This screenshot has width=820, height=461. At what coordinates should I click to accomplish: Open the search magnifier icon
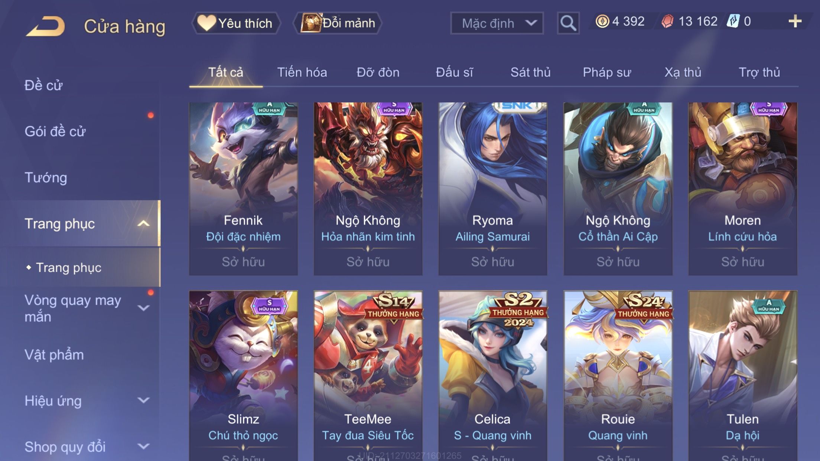(x=568, y=23)
